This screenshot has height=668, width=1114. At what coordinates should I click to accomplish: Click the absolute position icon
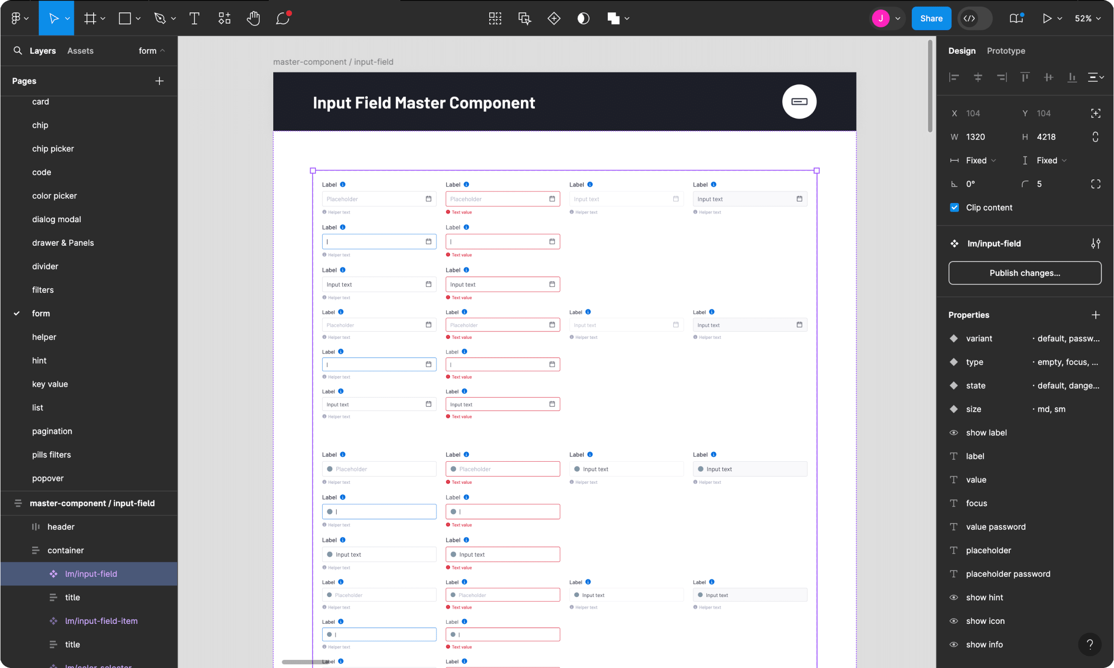1096,113
